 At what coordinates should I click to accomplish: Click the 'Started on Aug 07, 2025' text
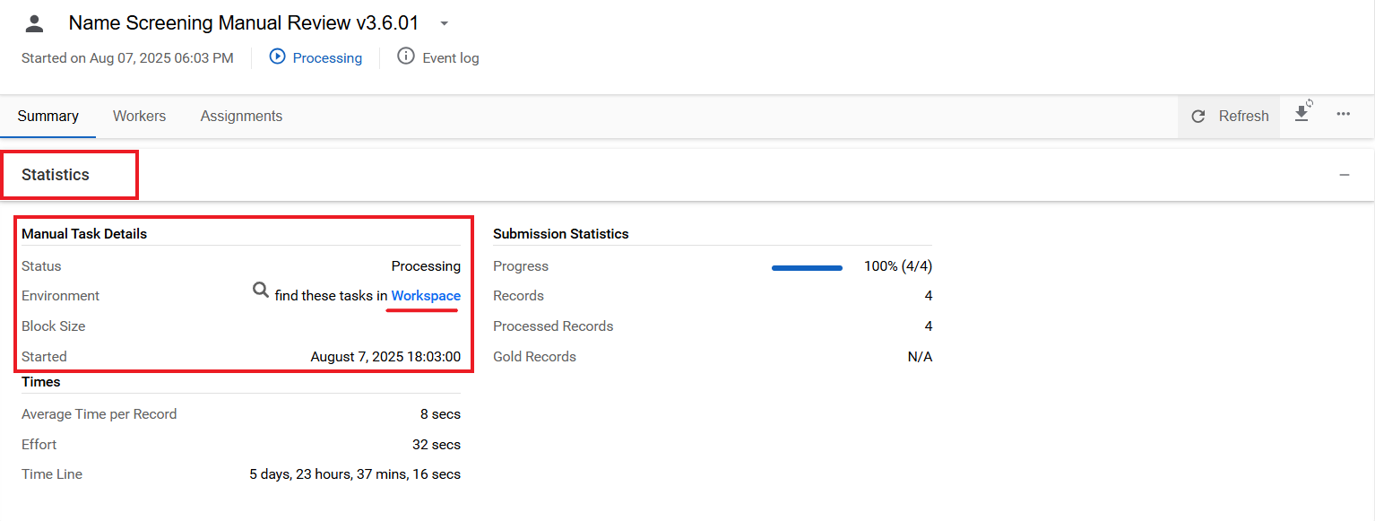[127, 58]
